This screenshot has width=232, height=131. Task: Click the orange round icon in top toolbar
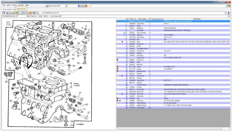click(86, 6)
